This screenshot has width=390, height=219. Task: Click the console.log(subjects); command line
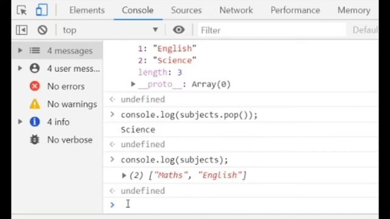coord(174,159)
